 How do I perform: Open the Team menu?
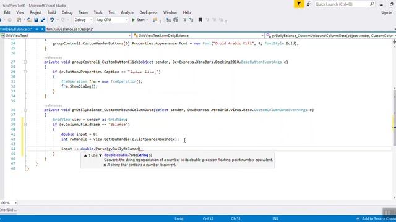[83, 12]
